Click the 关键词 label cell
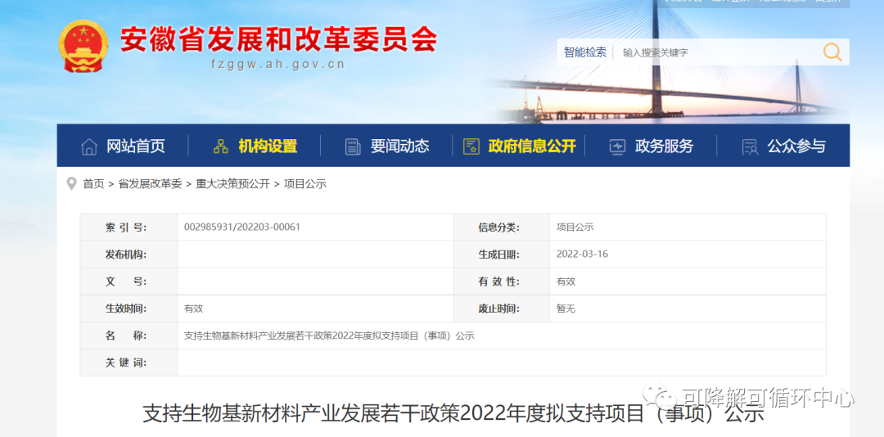This screenshot has width=884, height=437. click(129, 363)
